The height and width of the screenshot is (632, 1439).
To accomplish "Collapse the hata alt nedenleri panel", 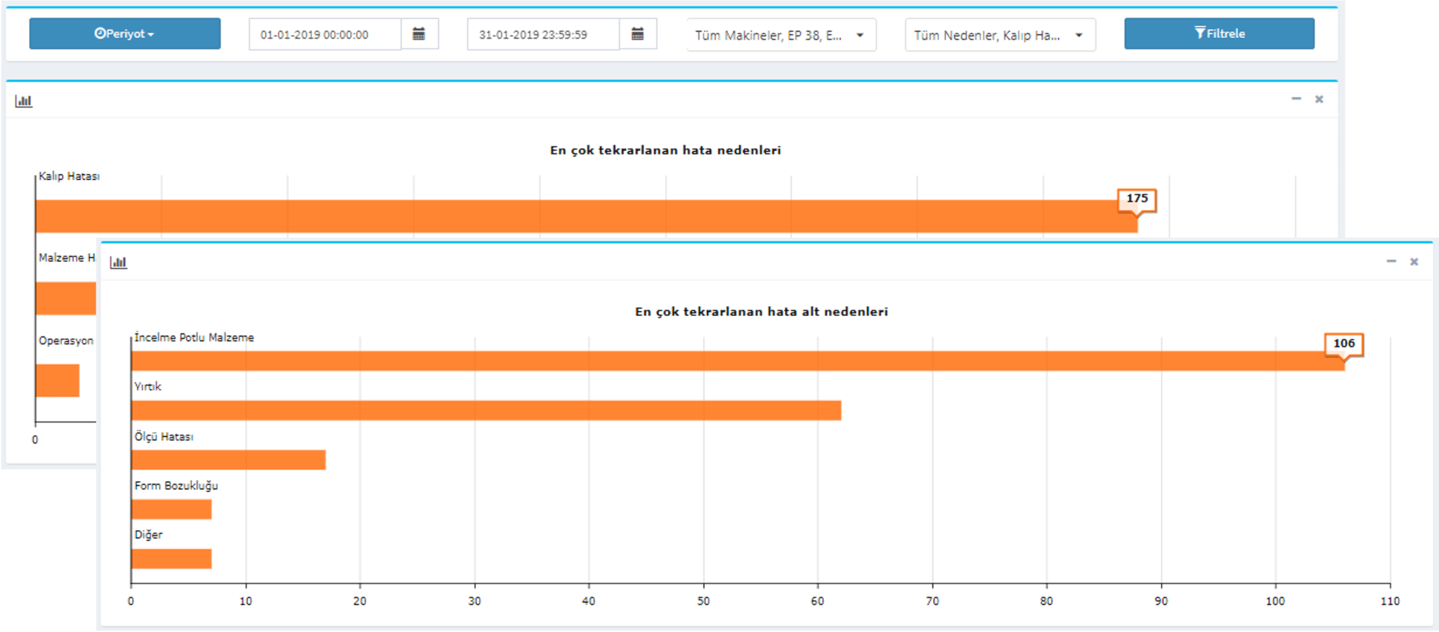I will point(1391,261).
